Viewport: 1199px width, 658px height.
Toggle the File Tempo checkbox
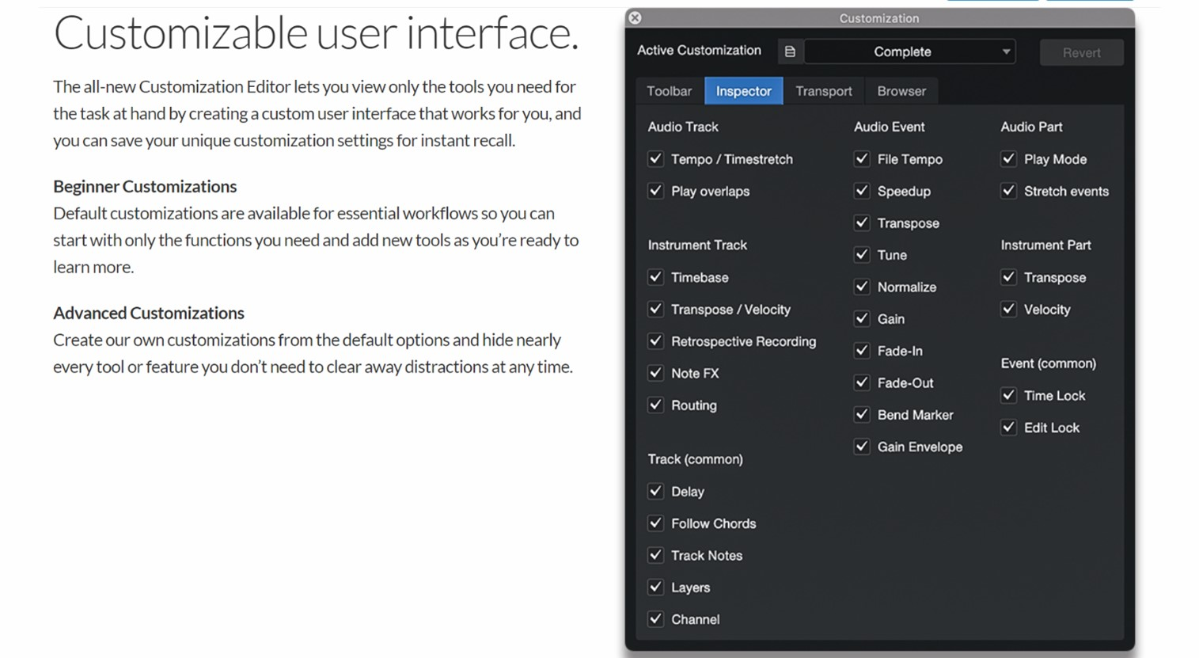[862, 158]
